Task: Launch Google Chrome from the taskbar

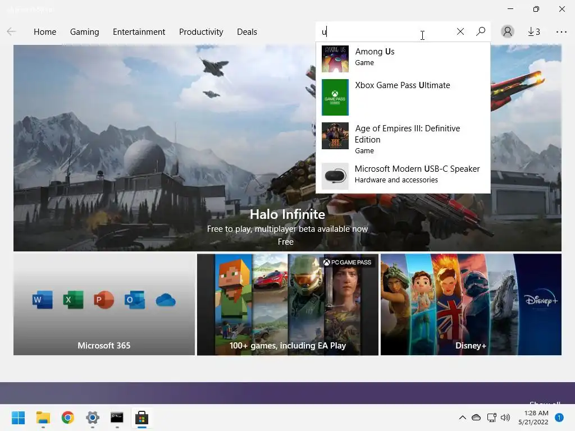Action: pos(68,418)
